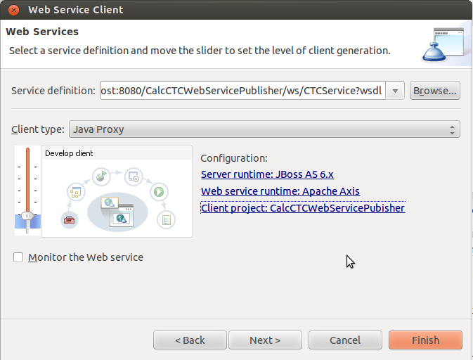This screenshot has height=360, width=473.
Task: Click the Next > button
Action: tap(265, 340)
